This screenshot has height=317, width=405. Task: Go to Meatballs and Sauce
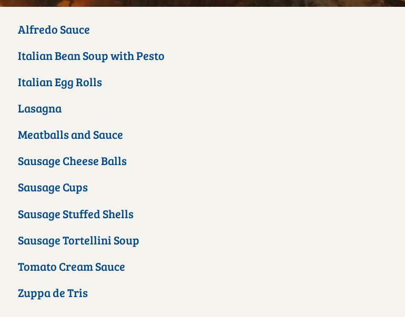click(x=70, y=135)
